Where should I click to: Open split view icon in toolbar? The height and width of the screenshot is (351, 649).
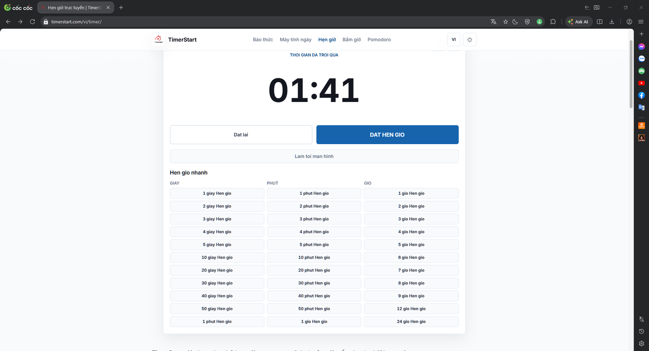click(x=600, y=22)
